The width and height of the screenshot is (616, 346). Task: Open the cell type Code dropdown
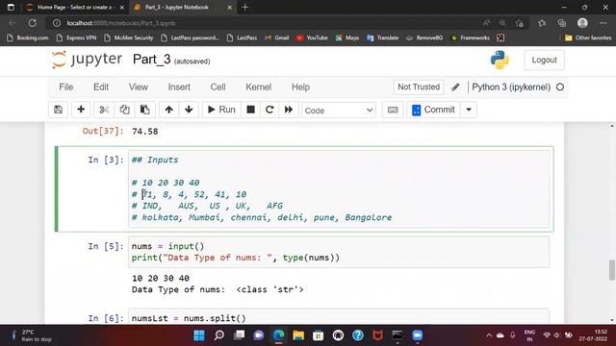pos(339,111)
